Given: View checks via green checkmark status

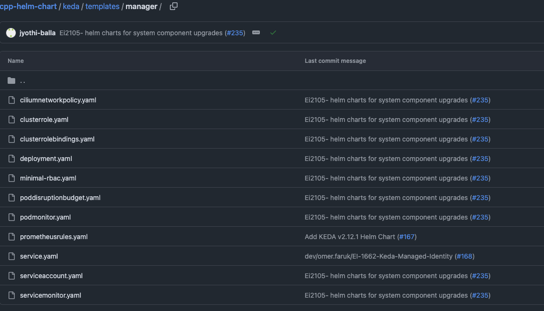Looking at the screenshot, I should click(273, 33).
